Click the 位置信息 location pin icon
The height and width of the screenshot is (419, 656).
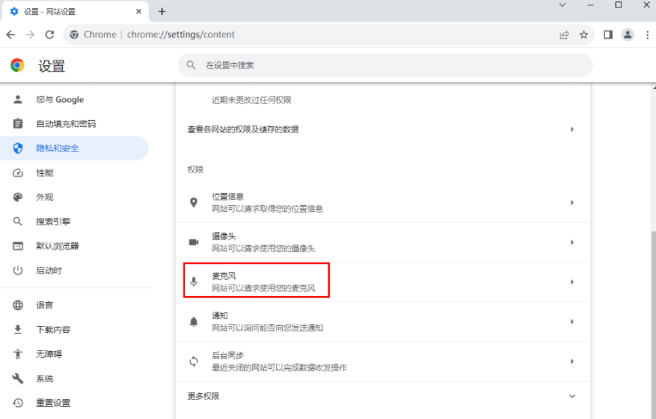(x=193, y=202)
